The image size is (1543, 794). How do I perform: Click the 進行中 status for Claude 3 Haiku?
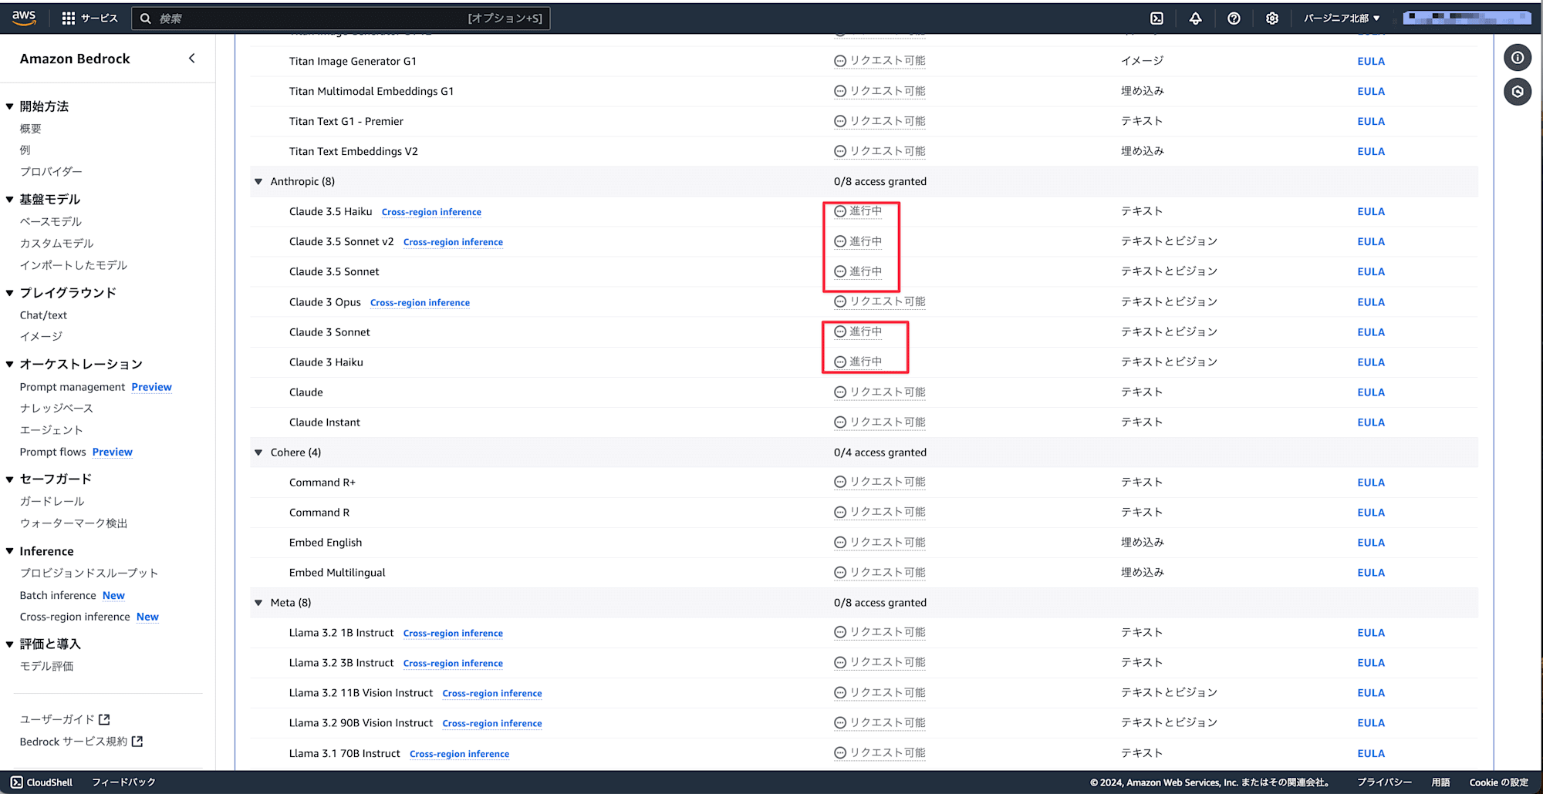coord(866,362)
